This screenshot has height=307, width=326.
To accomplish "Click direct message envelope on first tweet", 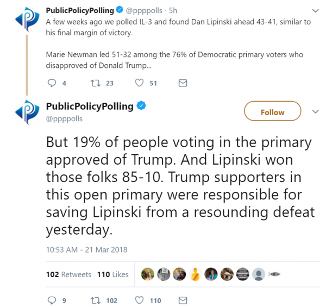I will tap(183, 83).
